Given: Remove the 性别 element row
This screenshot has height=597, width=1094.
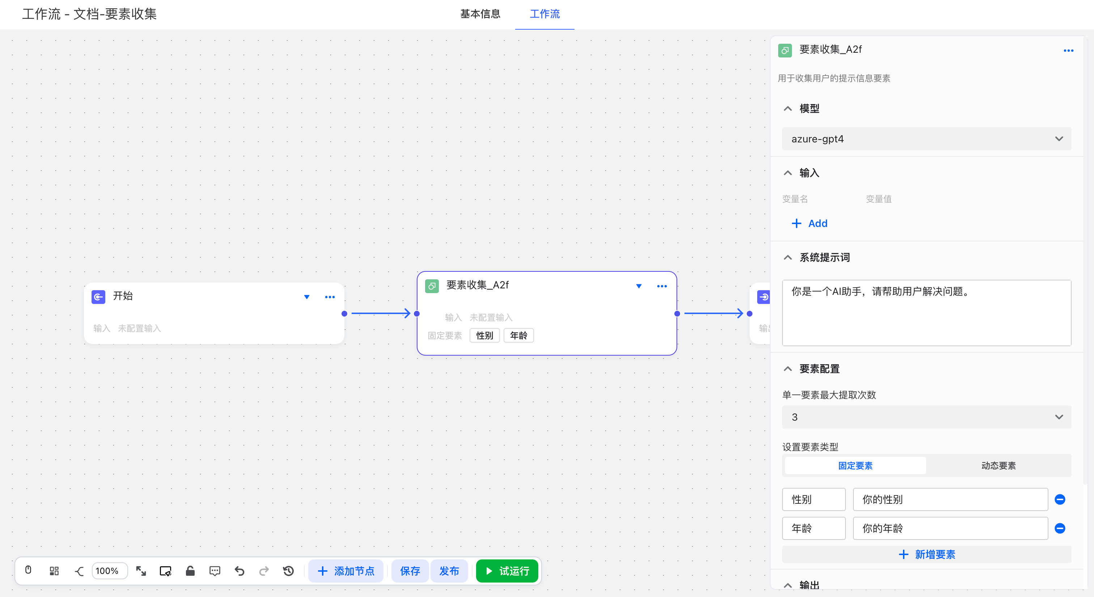Looking at the screenshot, I should pos(1060,499).
